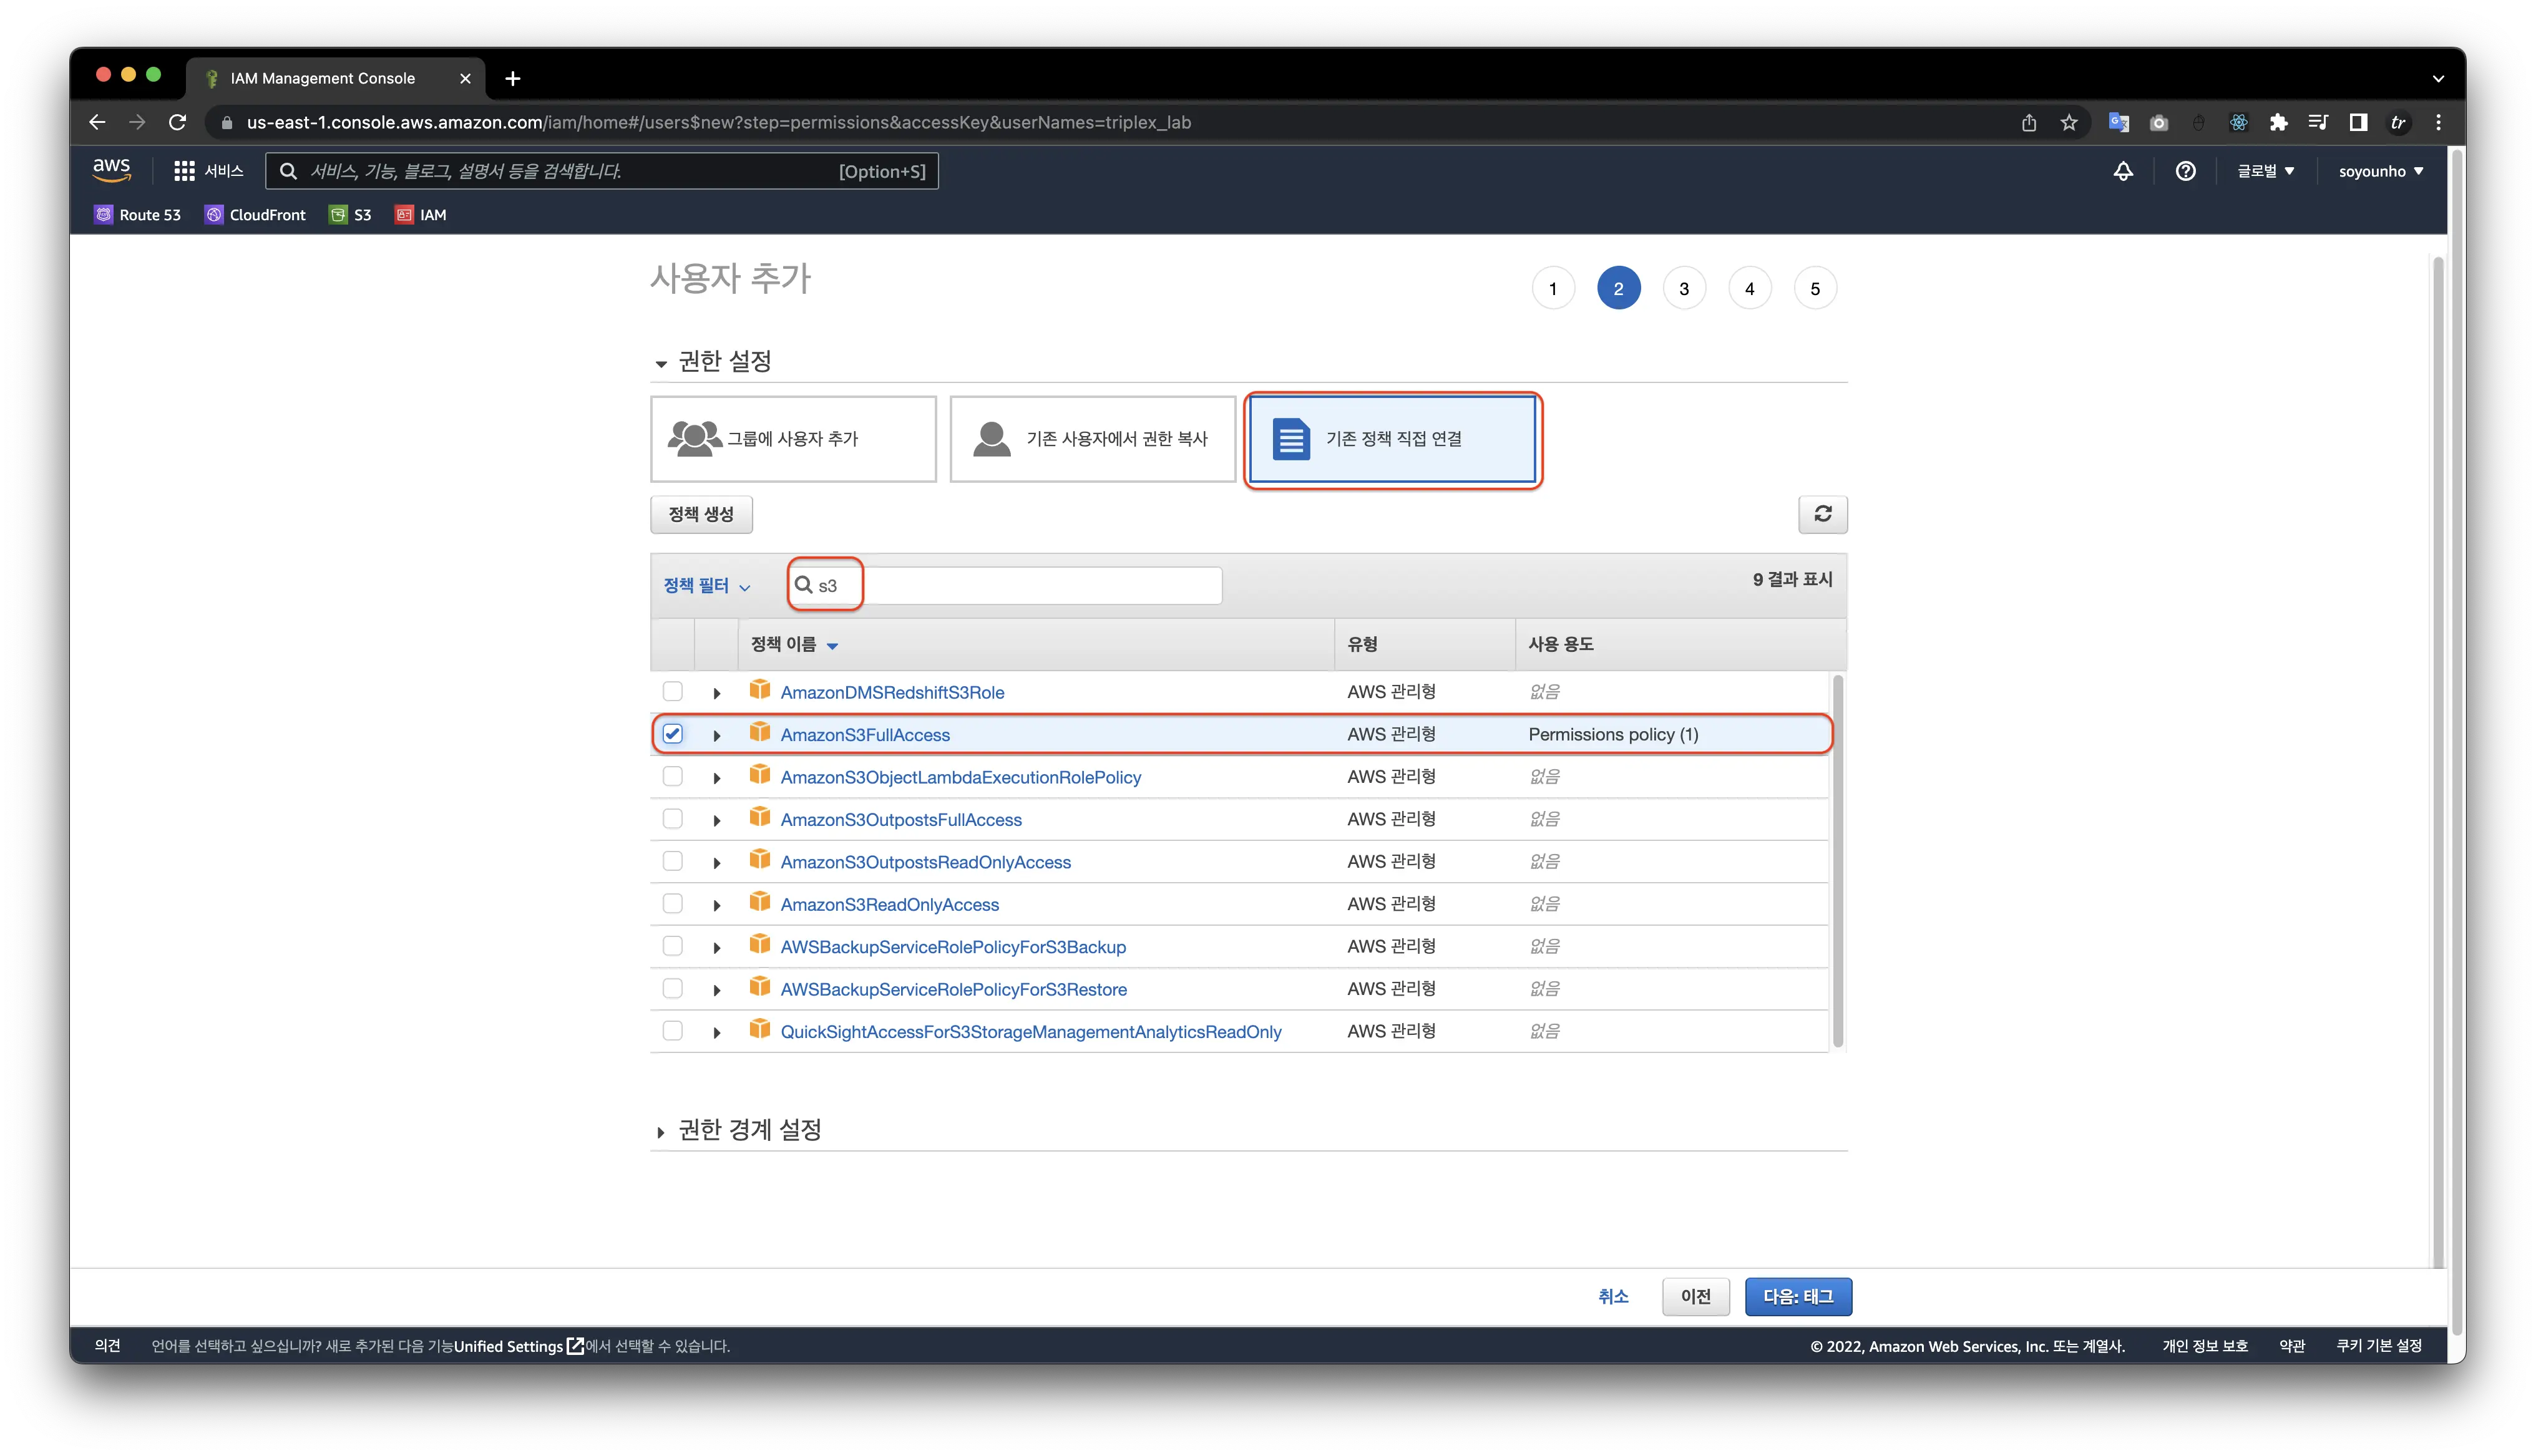Expand the AmazonS3OutpostsFullAccess policy details

717,821
